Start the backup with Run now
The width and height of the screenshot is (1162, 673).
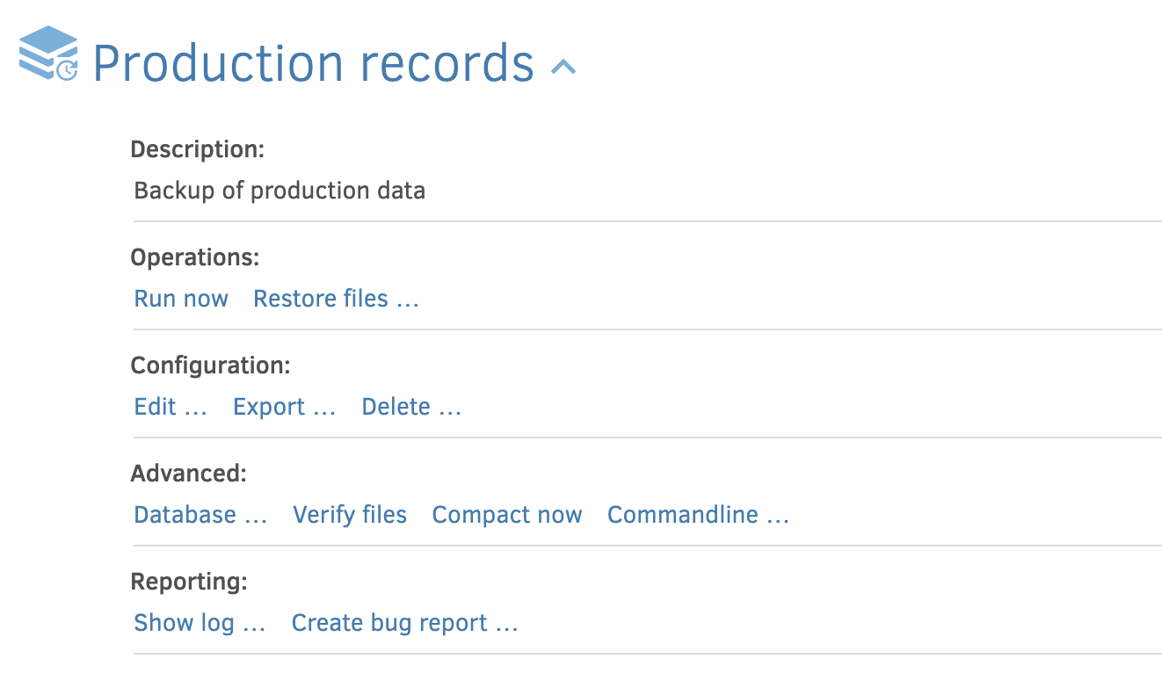181,299
